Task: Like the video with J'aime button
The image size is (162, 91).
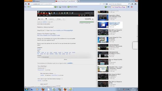Action: click(41, 19)
